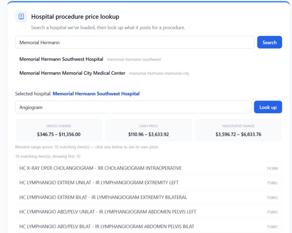Focus the procedure field containing Angiogram
Screen dimensions: 292x233
[x=133, y=107]
